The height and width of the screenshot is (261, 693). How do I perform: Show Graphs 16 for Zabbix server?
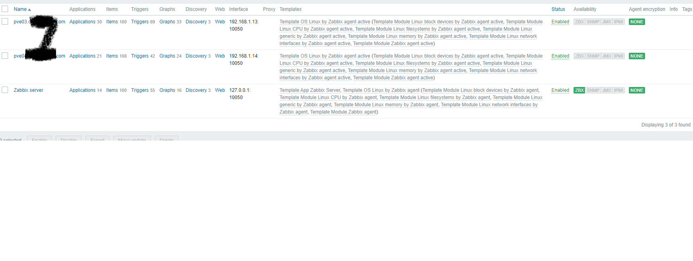[167, 90]
